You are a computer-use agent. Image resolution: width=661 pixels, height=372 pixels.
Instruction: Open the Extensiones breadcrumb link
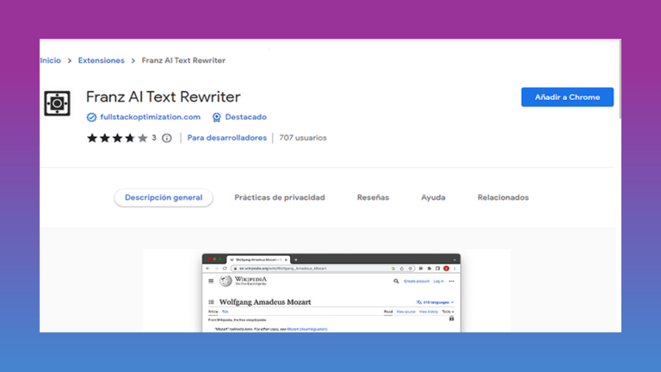click(x=102, y=60)
